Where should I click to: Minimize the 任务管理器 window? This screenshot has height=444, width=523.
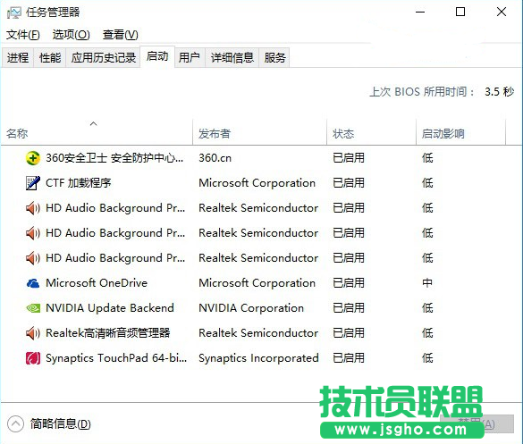420,12
